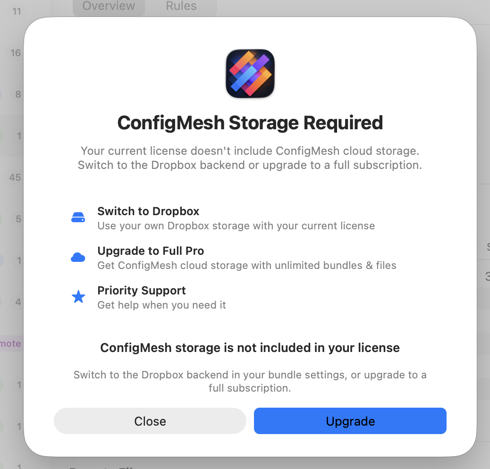Click the purple 'mote' badge in the sidebar
Screen dimensions: 490x469
point(10,343)
